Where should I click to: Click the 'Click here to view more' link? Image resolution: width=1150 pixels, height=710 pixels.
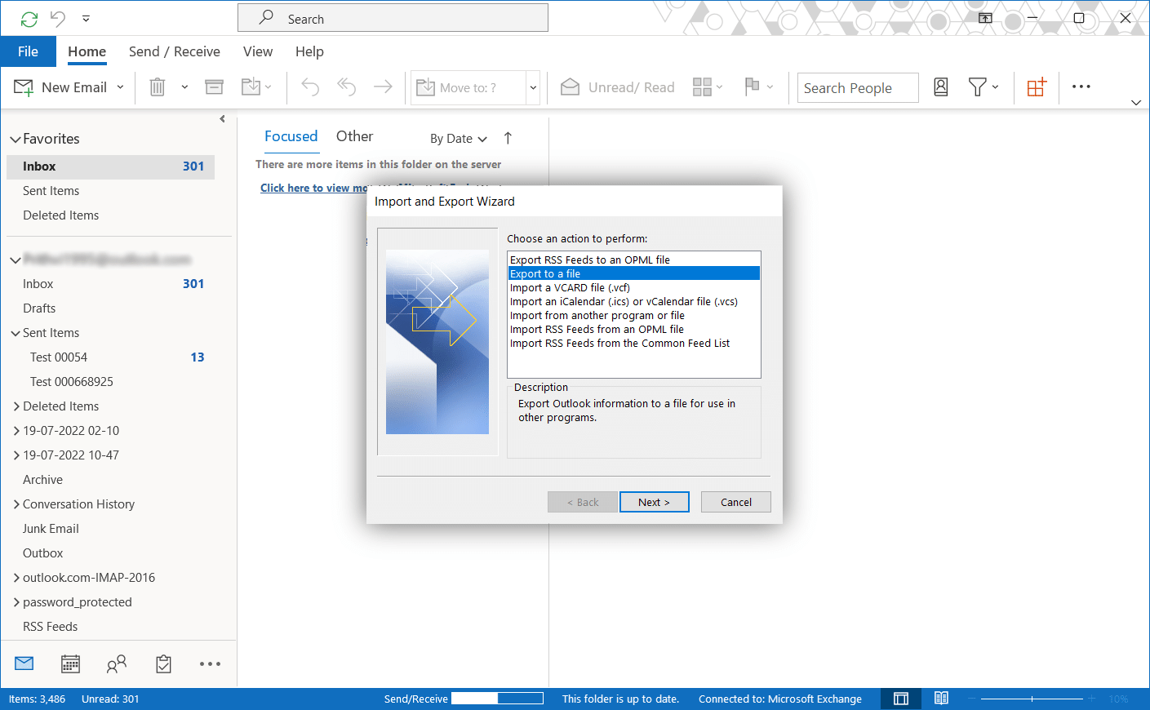(x=314, y=188)
